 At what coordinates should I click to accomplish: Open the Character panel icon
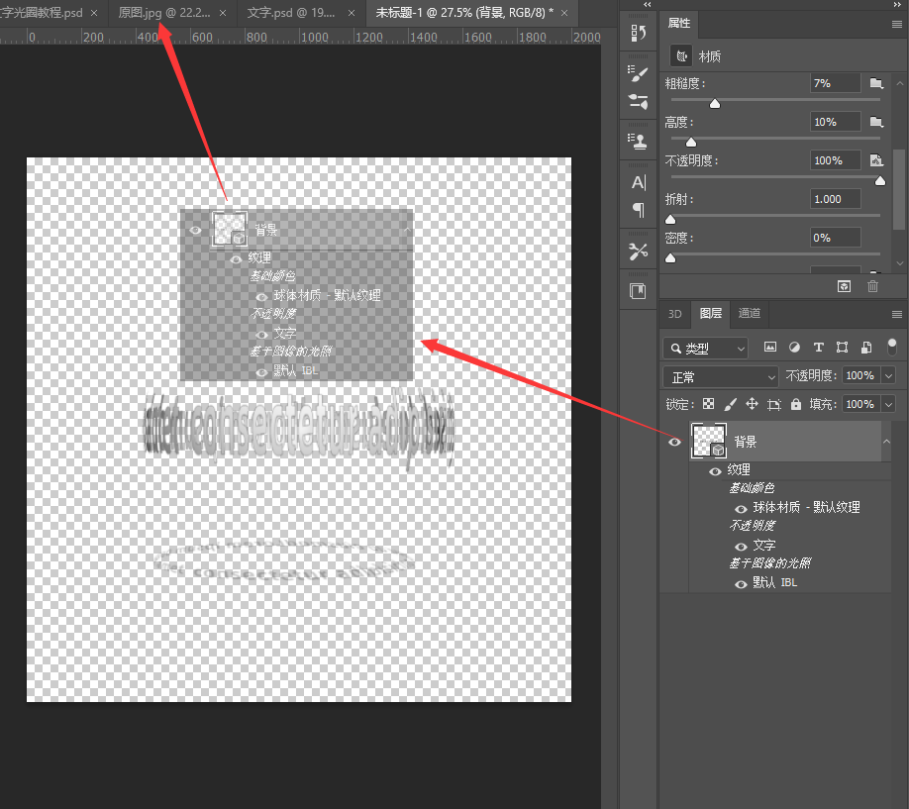[x=639, y=182]
